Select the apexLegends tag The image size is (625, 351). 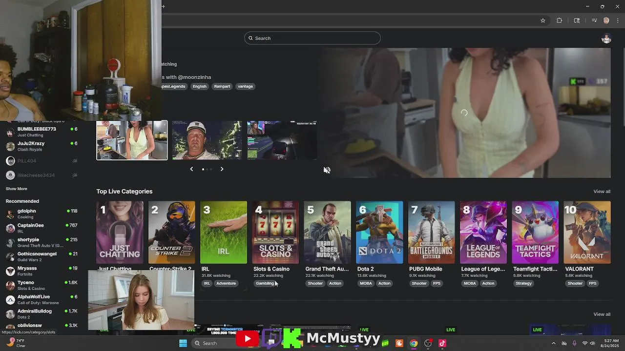[x=173, y=86]
